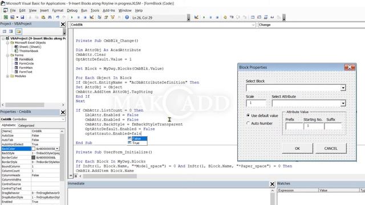Select the 'Use default value' radio button

tap(248, 116)
